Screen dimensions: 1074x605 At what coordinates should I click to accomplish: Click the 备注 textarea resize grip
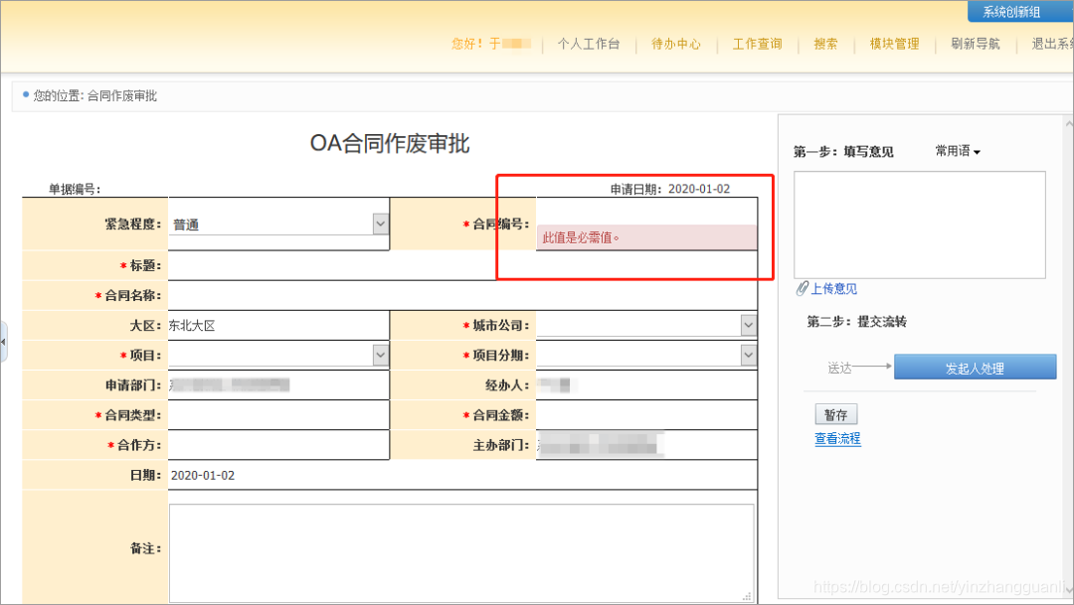(x=747, y=597)
